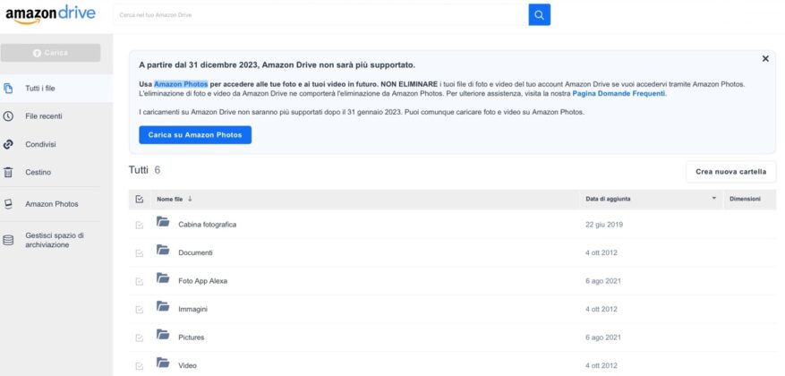Click Carica su Amazon Photos button
785x376 pixels.
pyautogui.click(x=195, y=135)
